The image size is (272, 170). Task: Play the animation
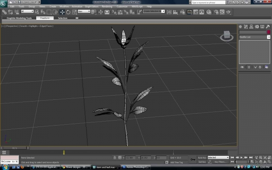tap(242, 157)
